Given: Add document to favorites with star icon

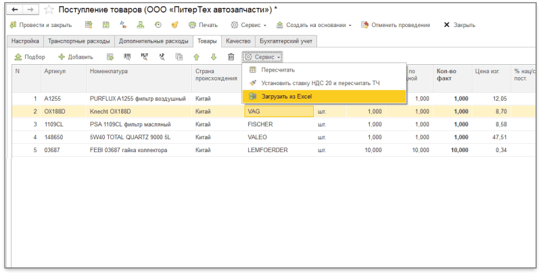Looking at the screenshot, I should (51, 10).
